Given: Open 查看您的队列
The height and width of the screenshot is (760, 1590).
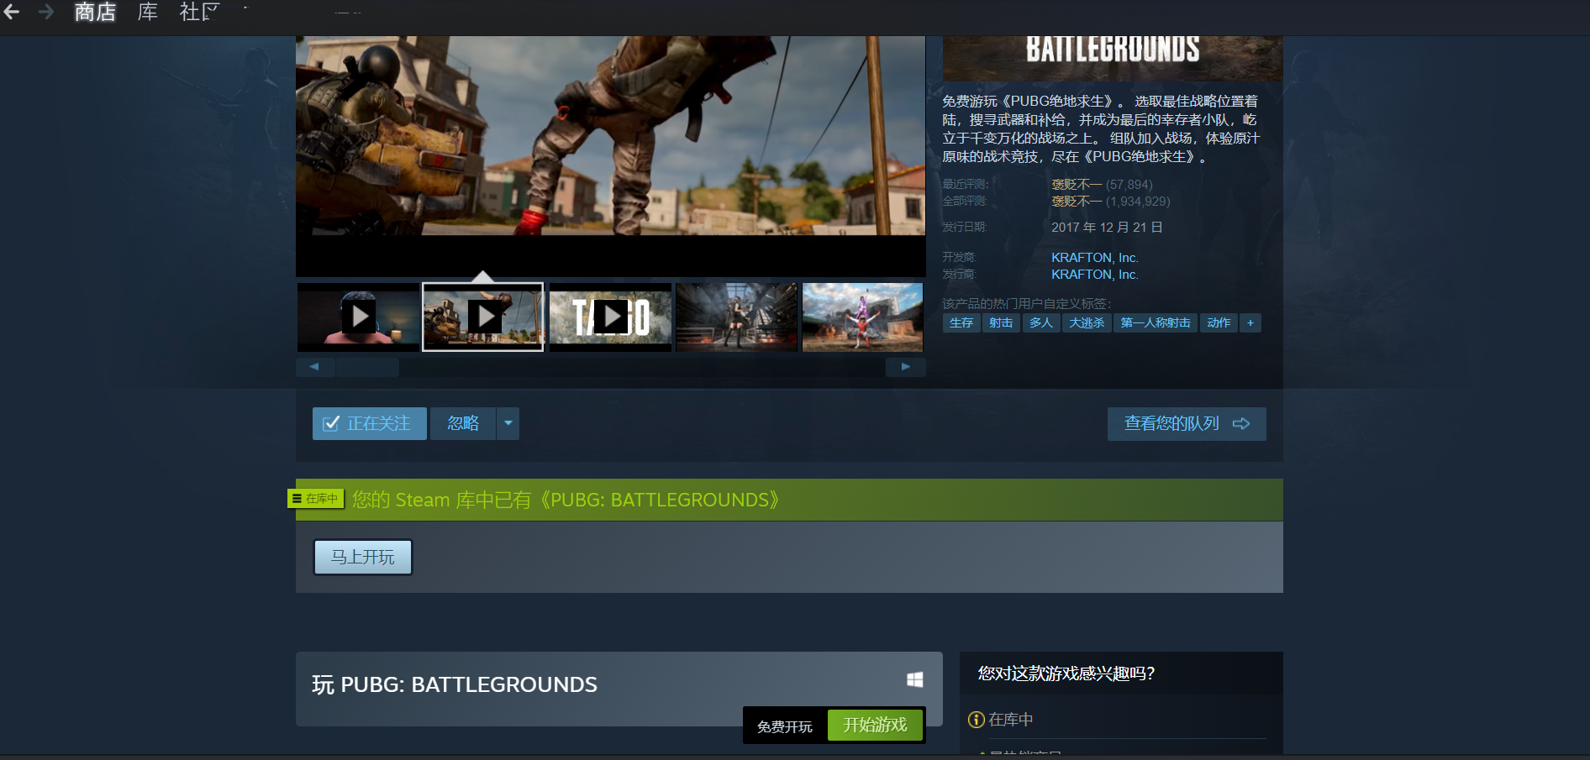Looking at the screenshot, I should 1187,423.
